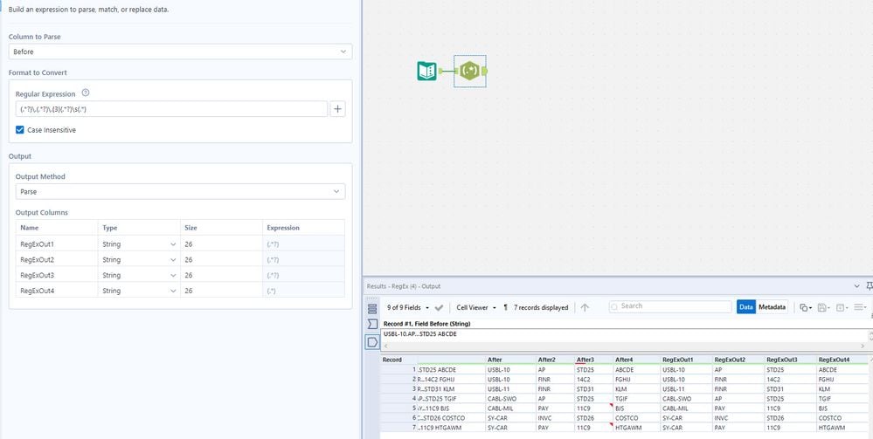Click the cell viewer scroll right arrow
Viewport: 873px width, 439px height.
pyautogui.click(x=863, y=346)
